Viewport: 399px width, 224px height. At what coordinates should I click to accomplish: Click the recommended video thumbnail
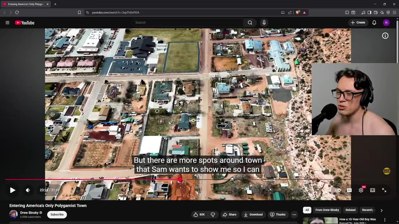pos(320,220)
